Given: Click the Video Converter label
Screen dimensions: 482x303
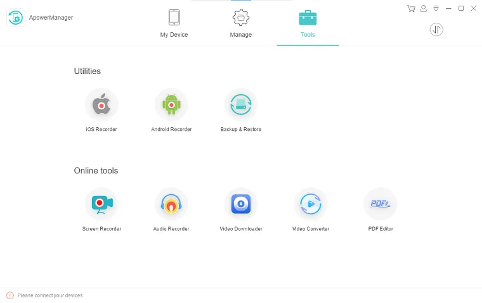Looking at the screenshot, I should pyautogui.click(x=311, y=229).
